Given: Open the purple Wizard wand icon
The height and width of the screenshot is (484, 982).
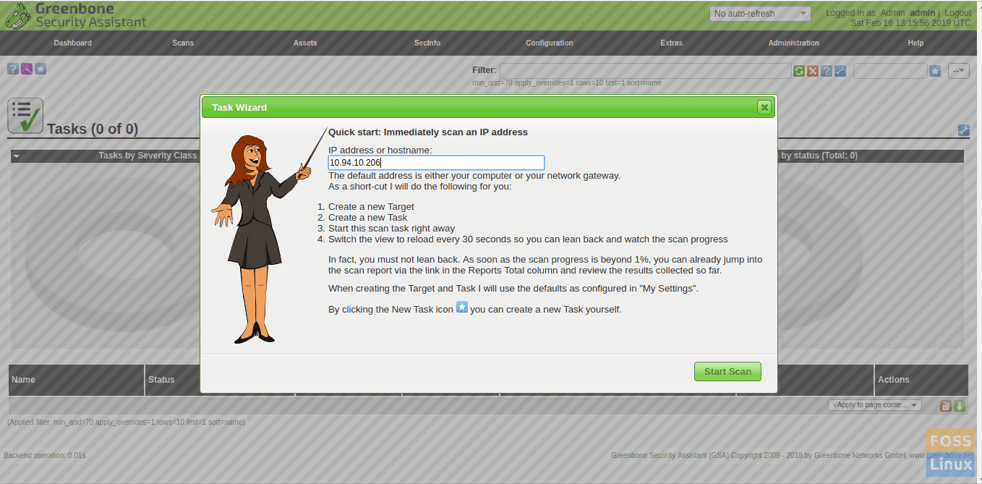Looking at the screenshot, I should 27,69.
